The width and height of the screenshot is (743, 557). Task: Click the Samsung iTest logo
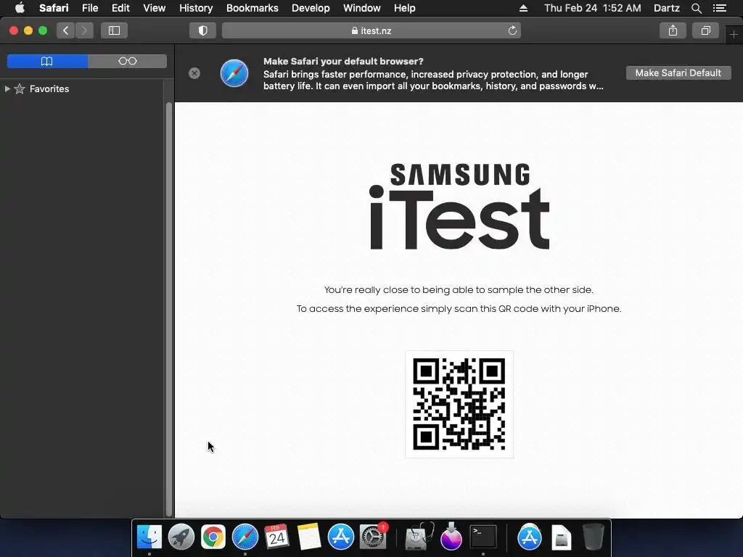click(x=459, y=207)
